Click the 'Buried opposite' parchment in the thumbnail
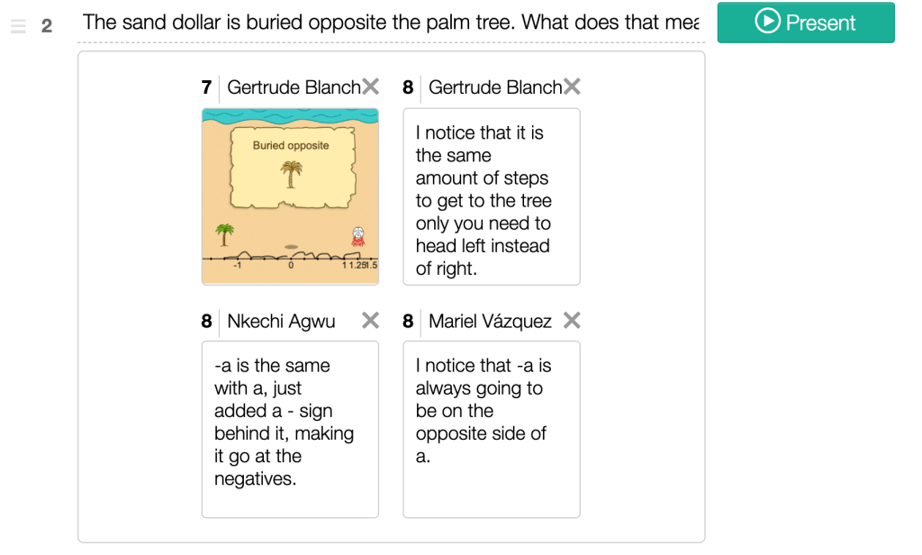The width and height of the screenshot is (922, 555). coord(290,168)
